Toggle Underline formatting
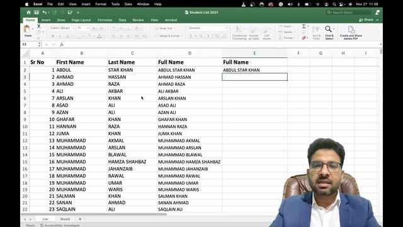Image resolution: width=403 pixels, height=227 pixels. point(67,36)
